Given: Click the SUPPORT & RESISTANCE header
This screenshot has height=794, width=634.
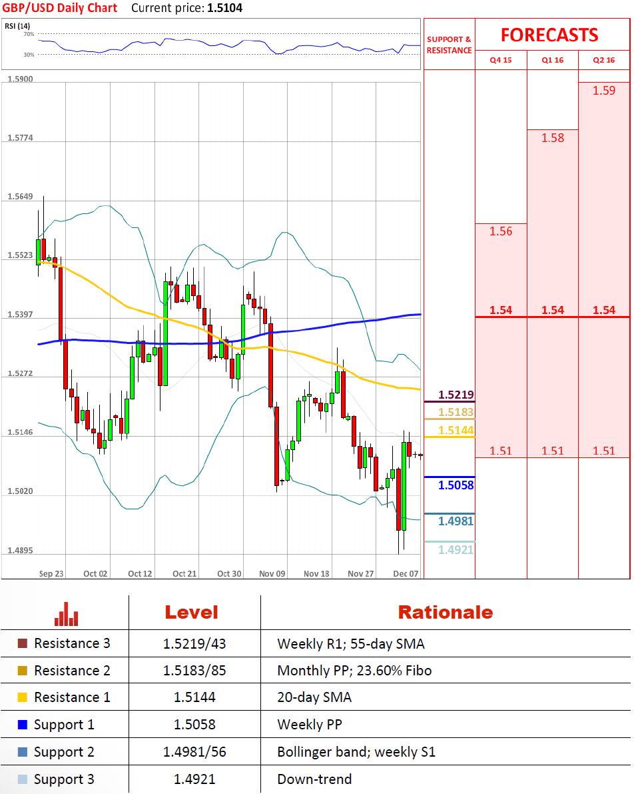Looking at the screenshot, I should pyautogui.click(x=449, y=45).
